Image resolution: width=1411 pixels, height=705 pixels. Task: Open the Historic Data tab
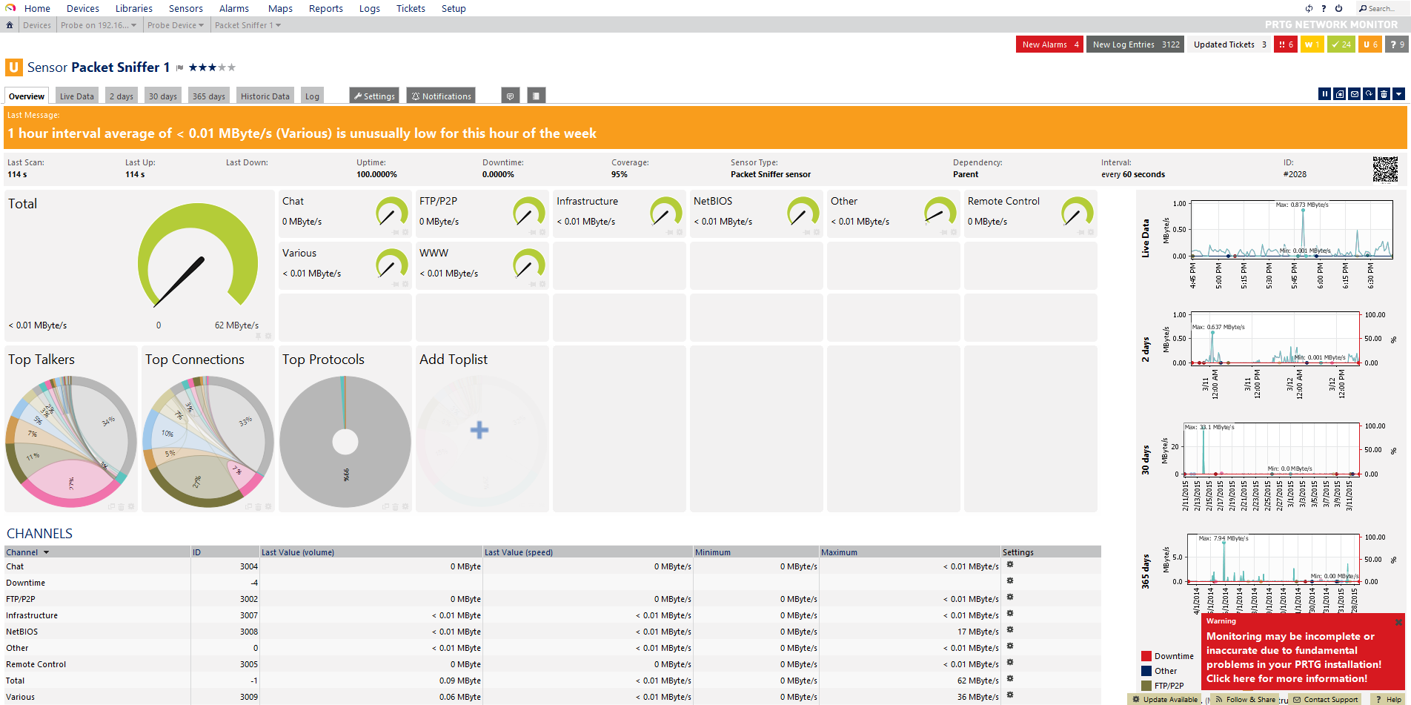coord(265,96)
